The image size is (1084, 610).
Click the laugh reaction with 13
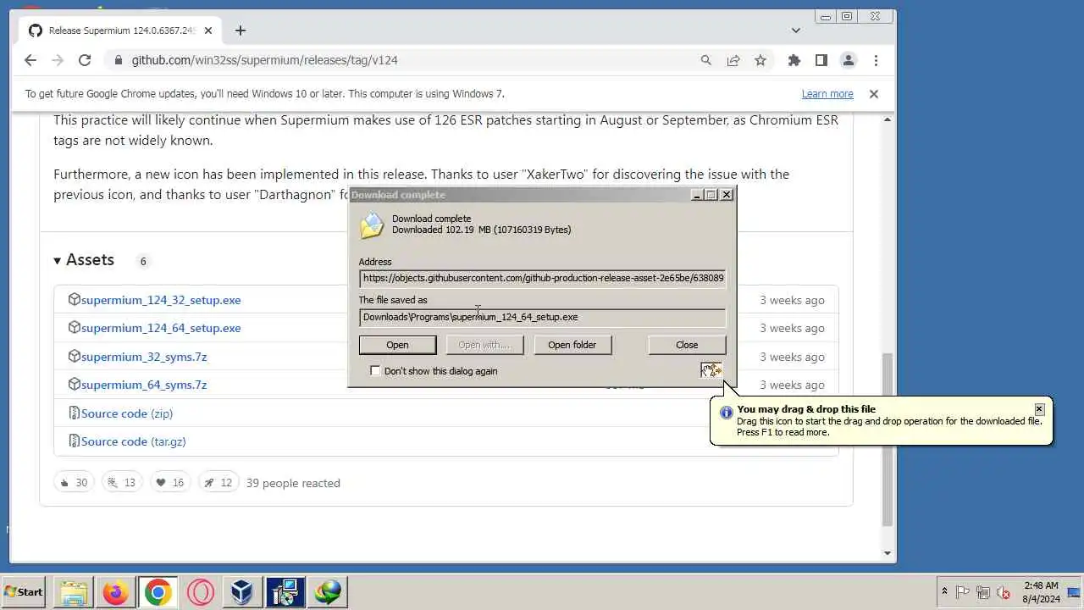(122, 483)
